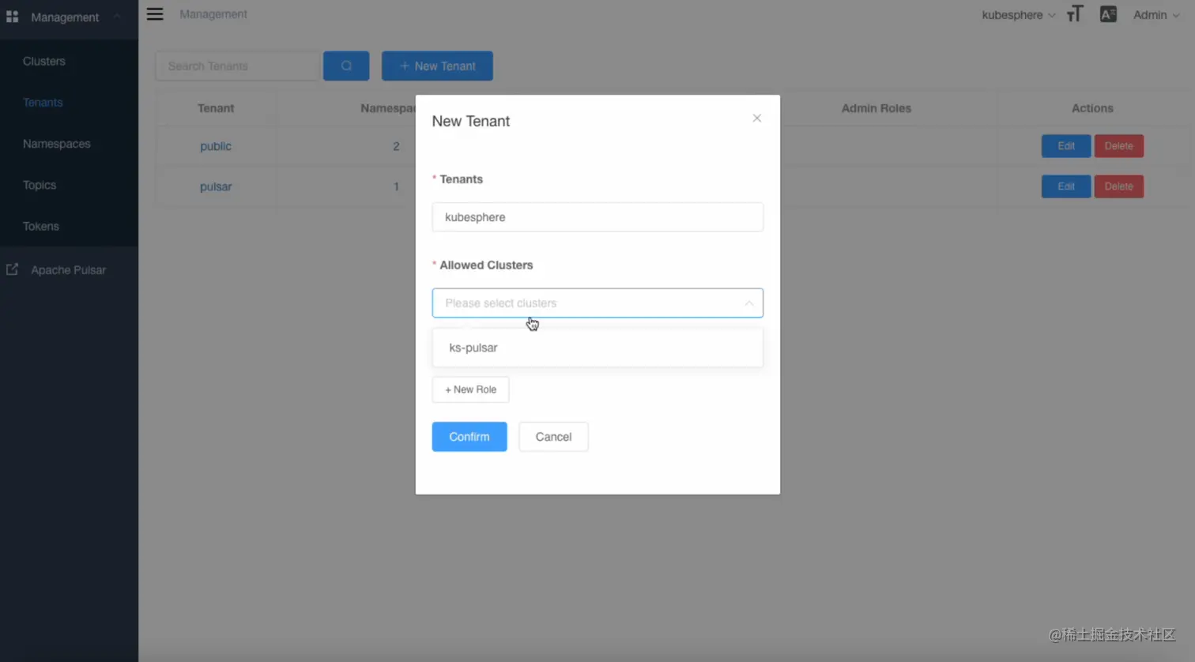This screenshot has height=662, width=1195.
Task: Open the font size icon in header
Action: coord(1075,14)
